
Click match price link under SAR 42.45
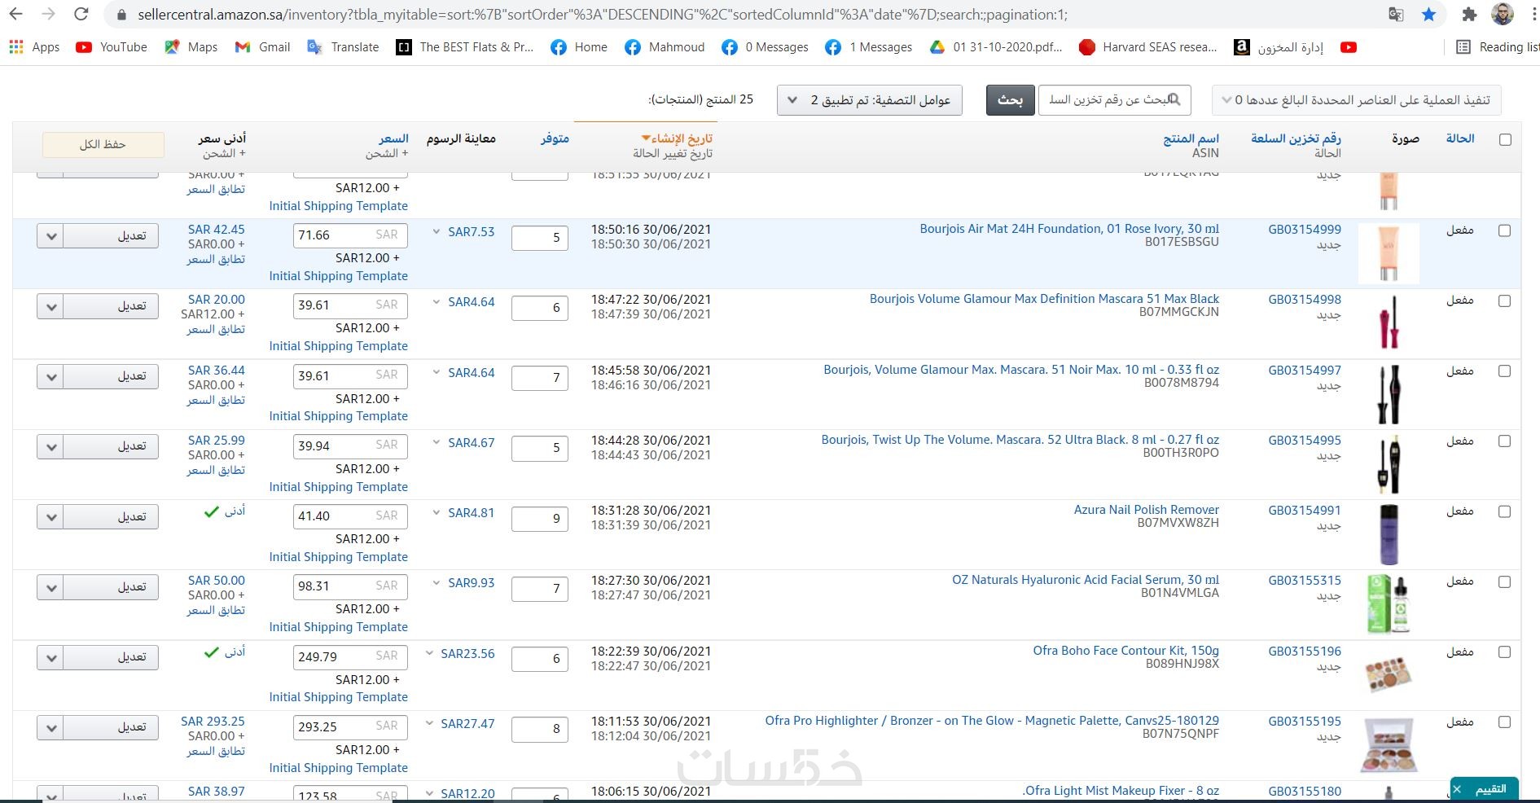pyautogui.click(x=216, y=259)
